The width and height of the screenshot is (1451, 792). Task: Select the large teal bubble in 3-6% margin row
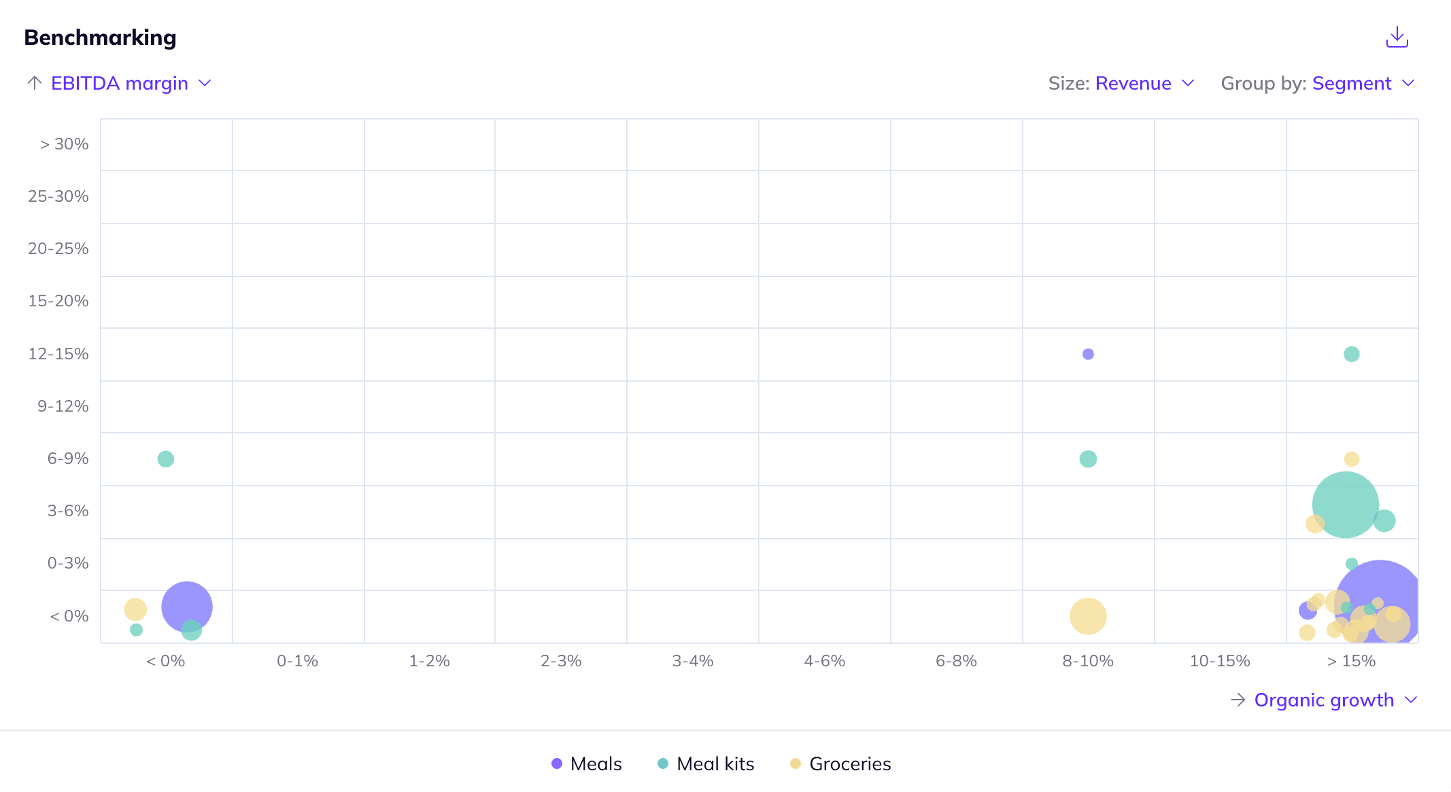point(1344,503)
